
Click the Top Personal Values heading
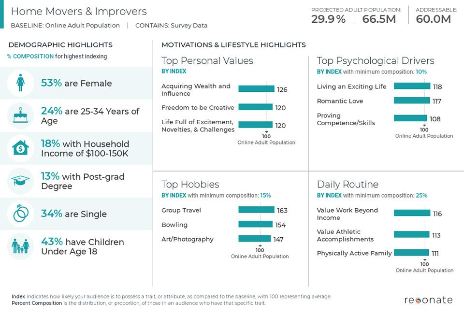pyautogui.click(x=207, y=61)
